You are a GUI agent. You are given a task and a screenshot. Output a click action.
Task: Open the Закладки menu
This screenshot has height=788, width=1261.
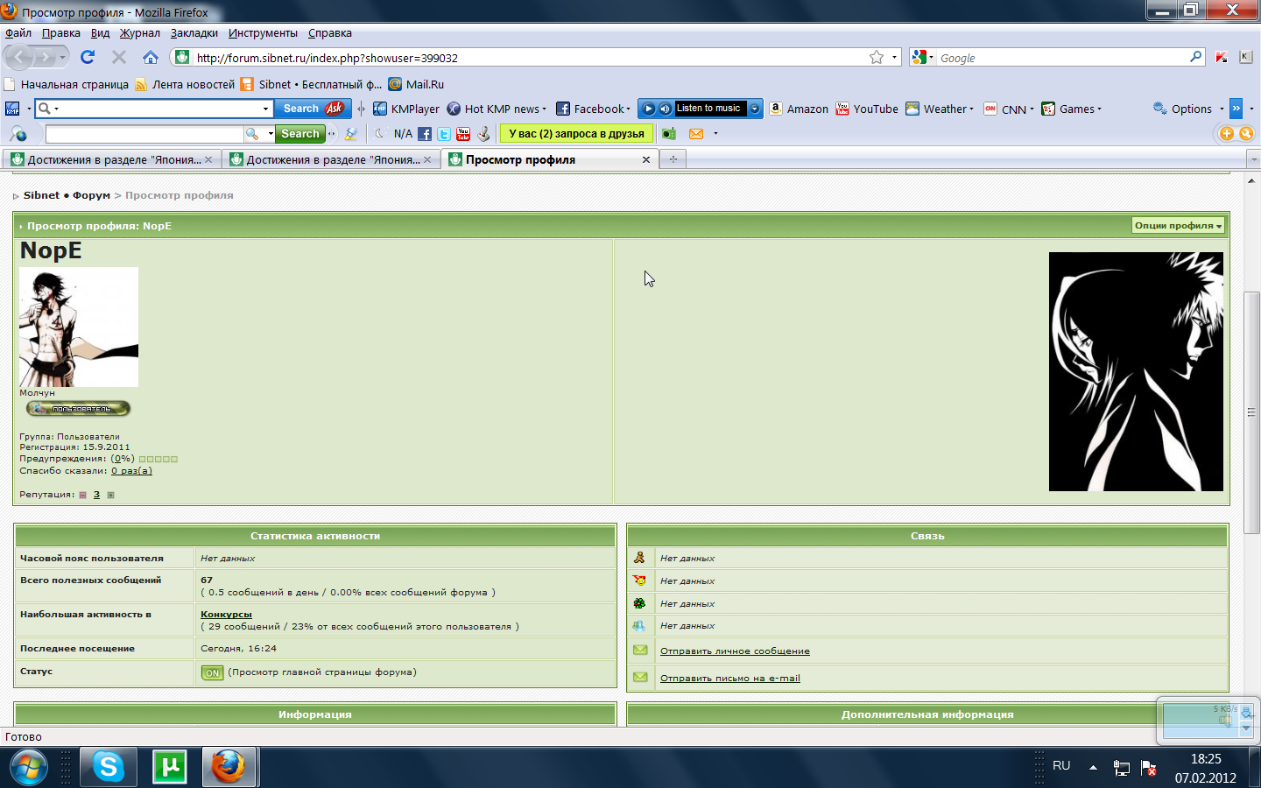coord(194,33)
